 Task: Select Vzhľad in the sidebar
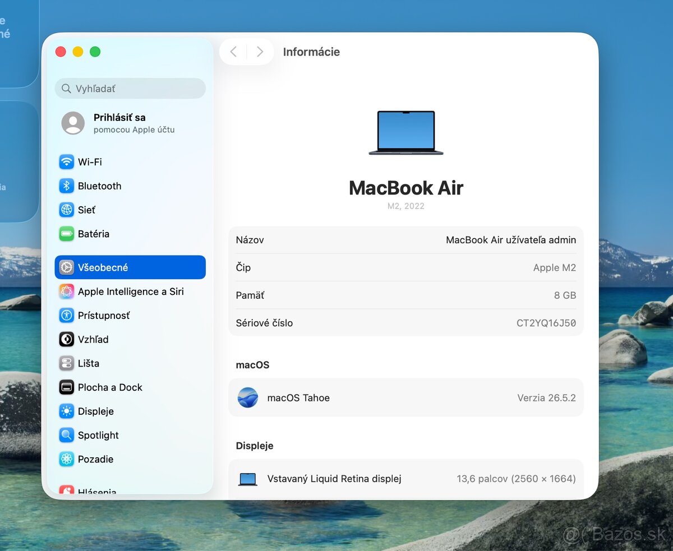[x=130, y=339]
